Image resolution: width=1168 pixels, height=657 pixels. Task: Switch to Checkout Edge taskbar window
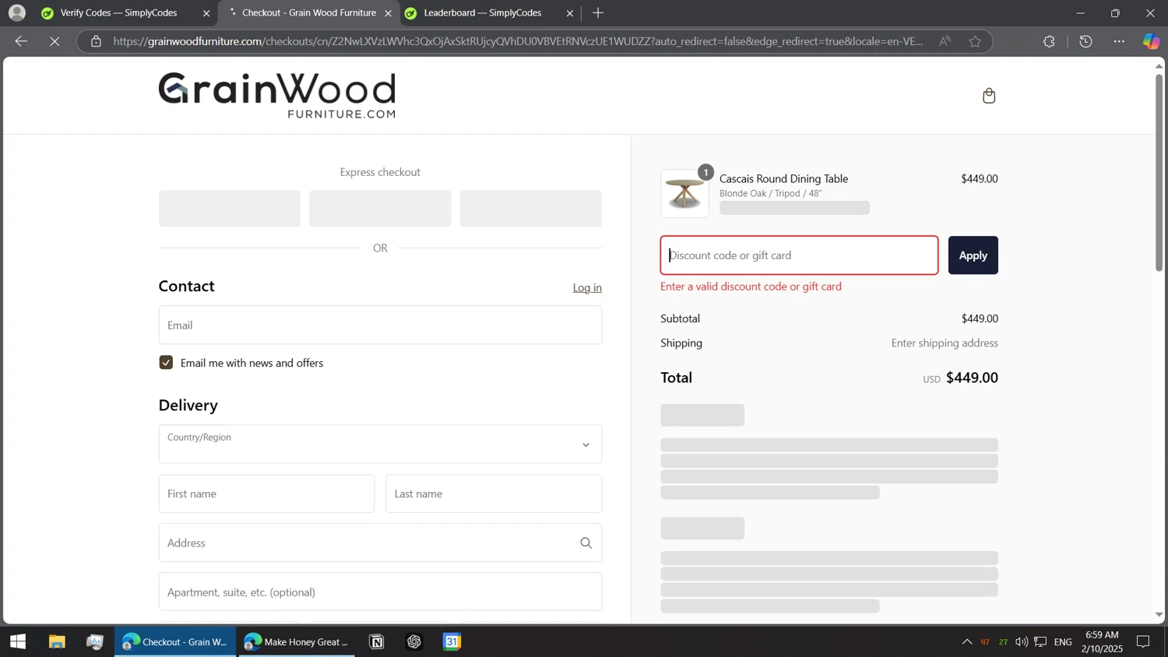175,641
